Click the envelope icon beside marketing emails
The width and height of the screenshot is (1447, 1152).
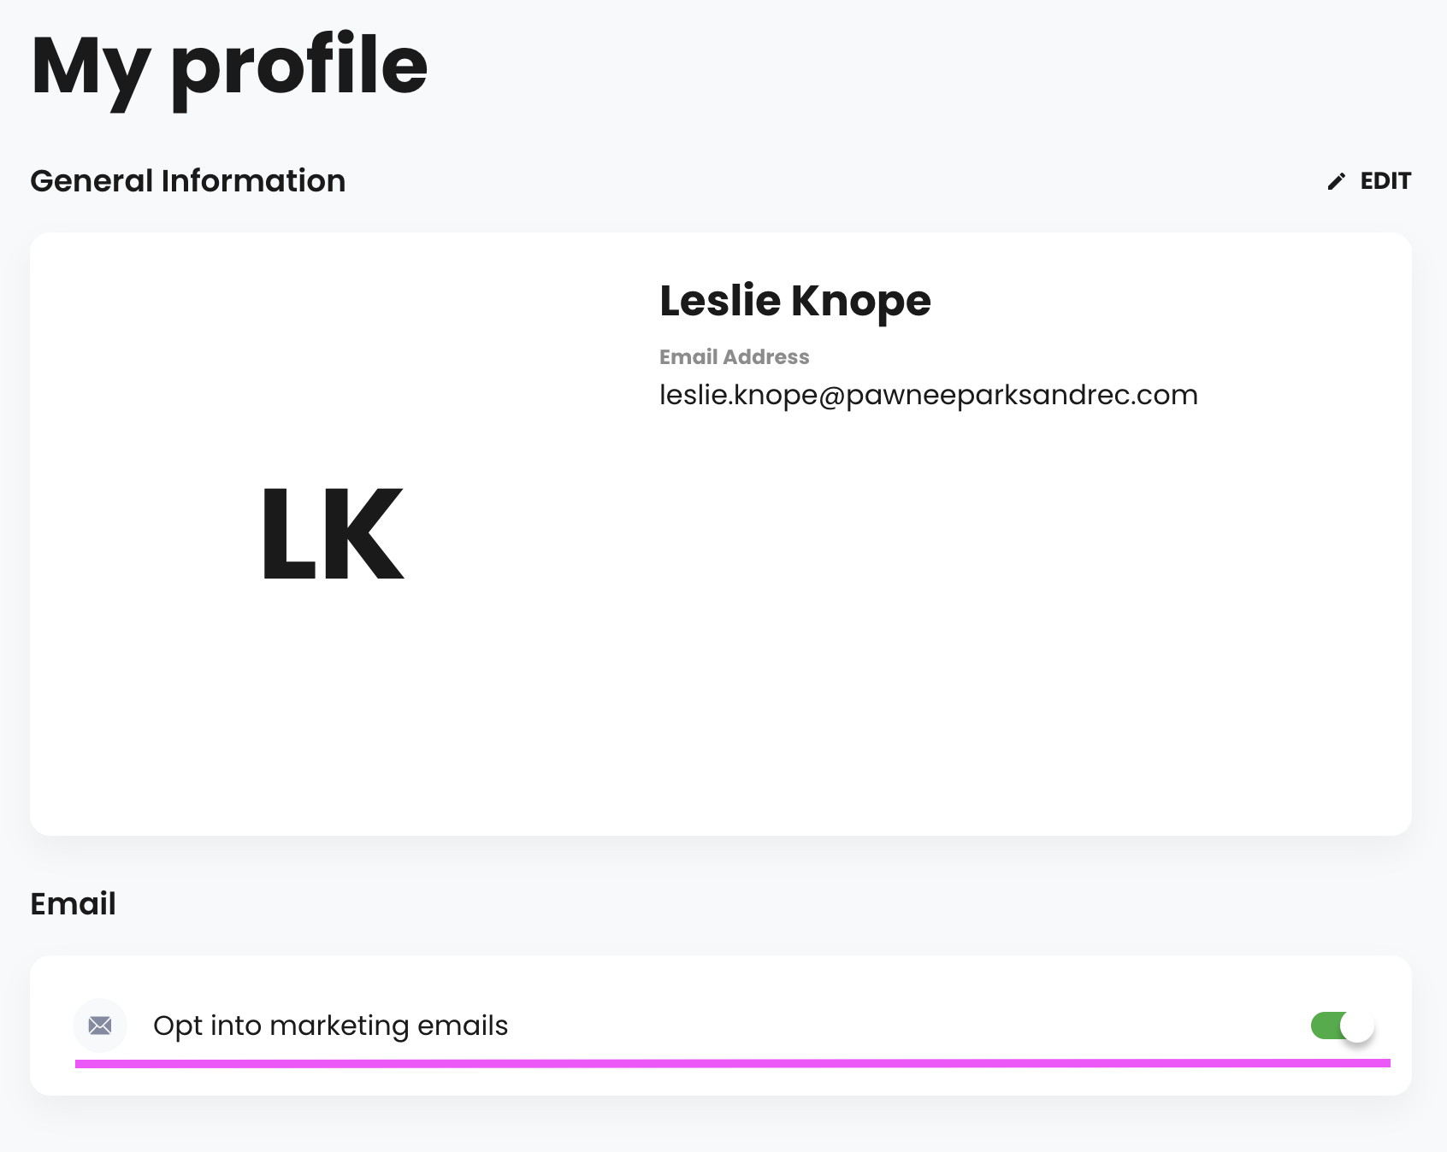point(100,1026)
